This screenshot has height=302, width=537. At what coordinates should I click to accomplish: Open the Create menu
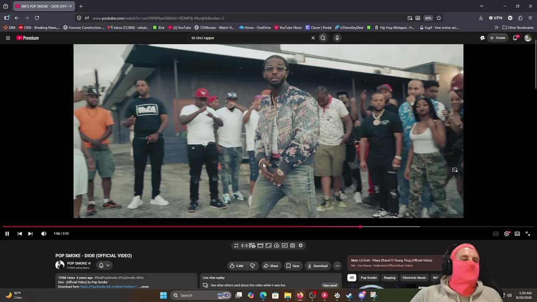(x=498, y=38)
